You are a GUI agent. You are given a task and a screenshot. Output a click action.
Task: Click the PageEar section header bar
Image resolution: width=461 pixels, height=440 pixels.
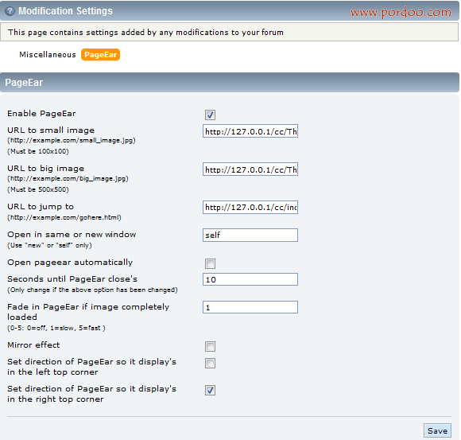tap(230, 83)
